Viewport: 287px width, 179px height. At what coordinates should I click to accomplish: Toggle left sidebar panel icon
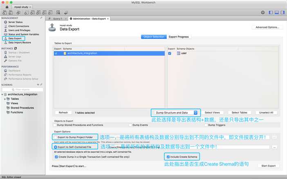(x=271, y=12)
